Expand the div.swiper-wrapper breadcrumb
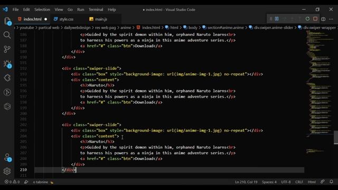The image size is (338, 190). coord(317,27)
